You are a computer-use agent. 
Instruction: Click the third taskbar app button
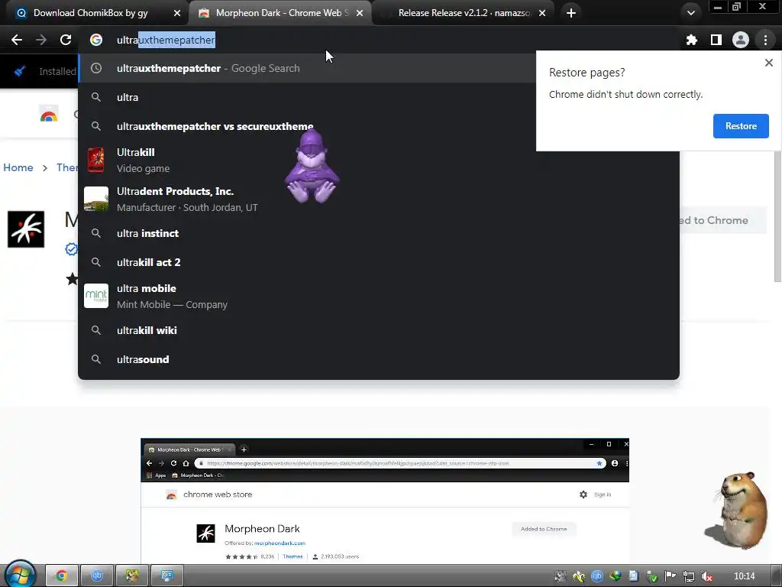click(x=131, y=576)
